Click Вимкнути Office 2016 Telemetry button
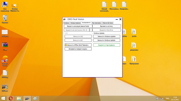 point(78,45)
